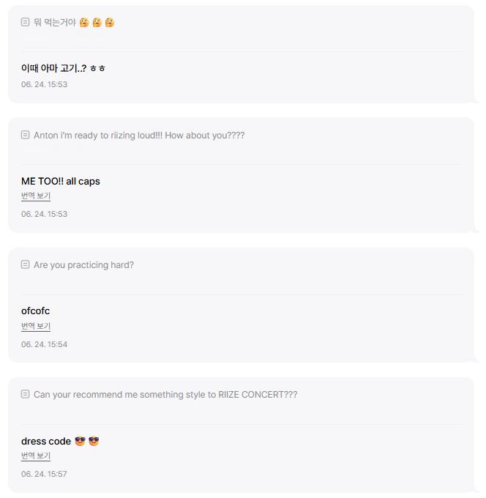Click the "Can your recommend me something style" question
Image resolution: width=486 pixels, height=498 pixels.
[165, 395]
